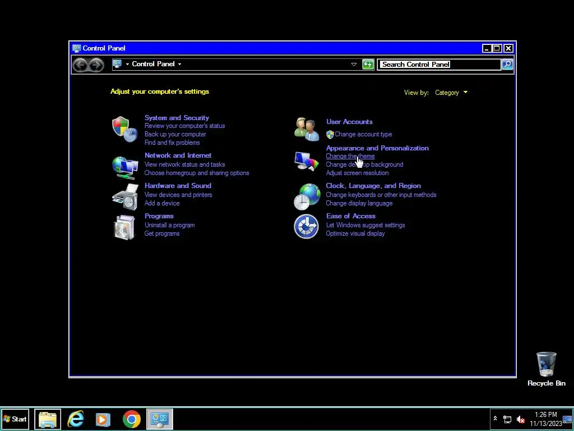Viewport: 574px width, 431px height.
Task: Expand the address bar history dropdown
Action: (x=354, y=65)
